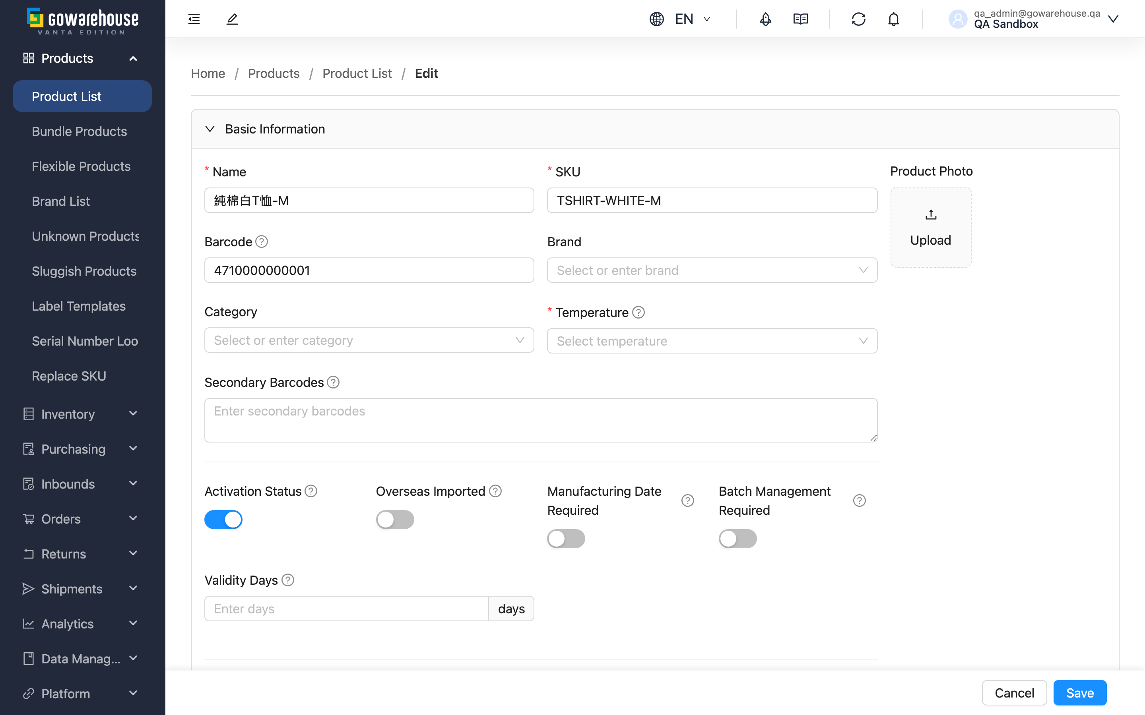Click the Secondary Barcodes help icon
This screenshot has width=1145, height=715.
pos(333,382)
